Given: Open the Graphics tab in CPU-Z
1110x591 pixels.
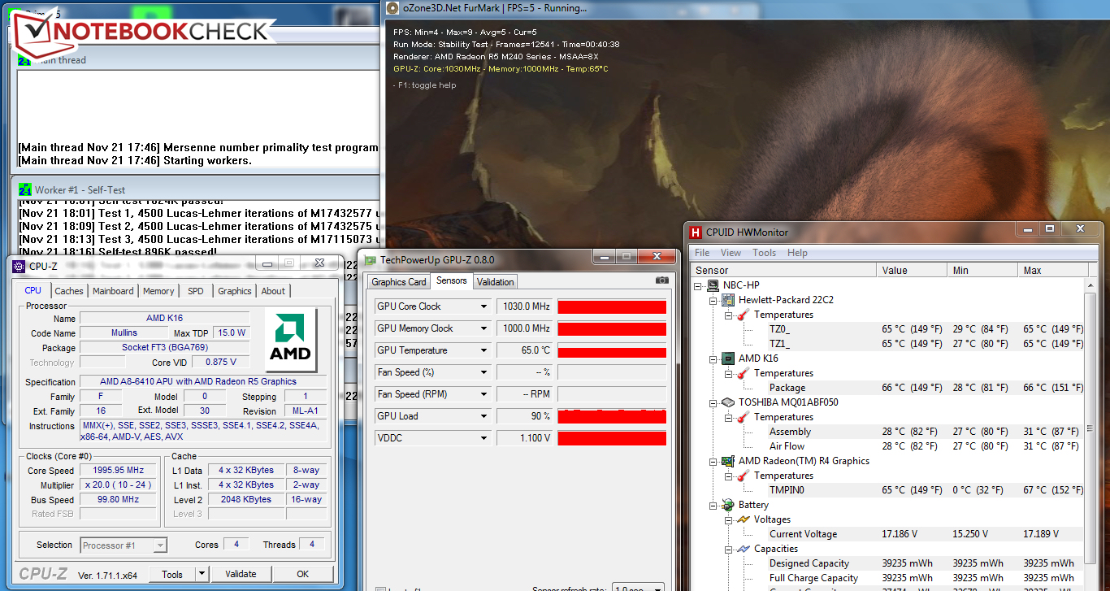Looking at the screenshot, I should pyautogui.click(x=235, y=291).
